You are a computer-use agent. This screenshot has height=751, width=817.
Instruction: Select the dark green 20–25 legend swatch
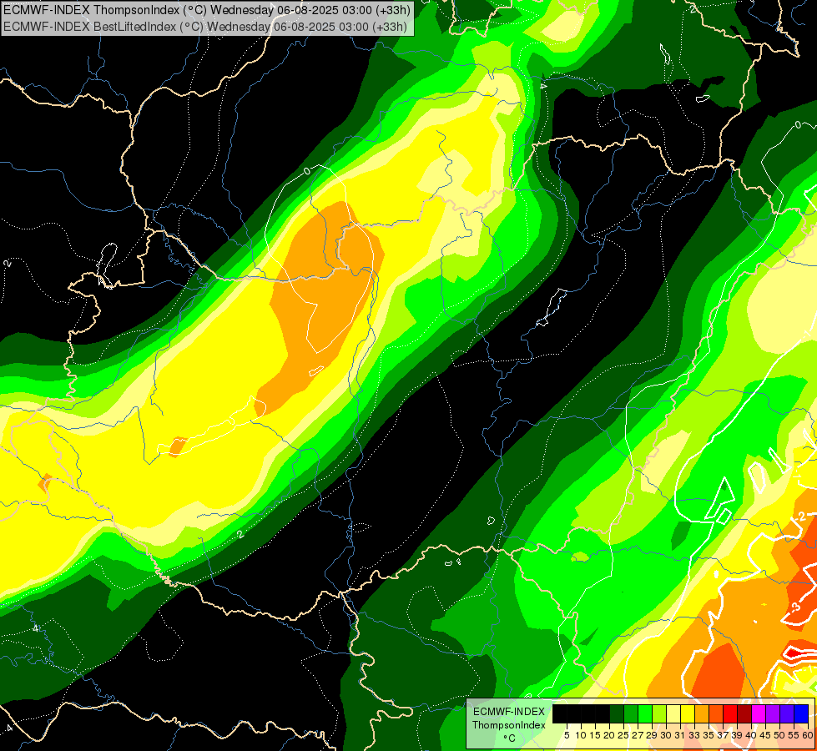point(617,714)
